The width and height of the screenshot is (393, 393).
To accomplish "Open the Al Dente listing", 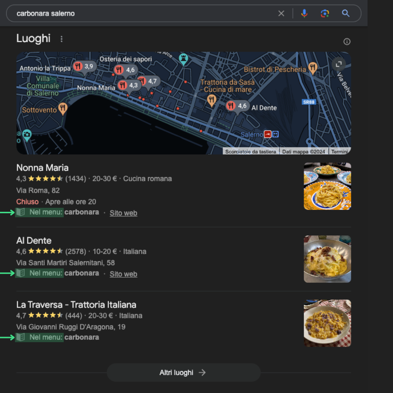I will (x=34, y=241).
